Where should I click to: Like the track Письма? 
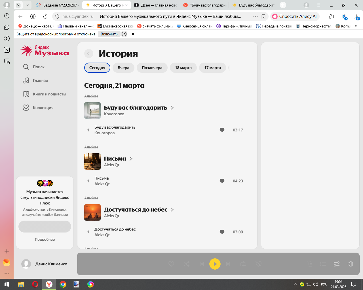coord(222,181)
